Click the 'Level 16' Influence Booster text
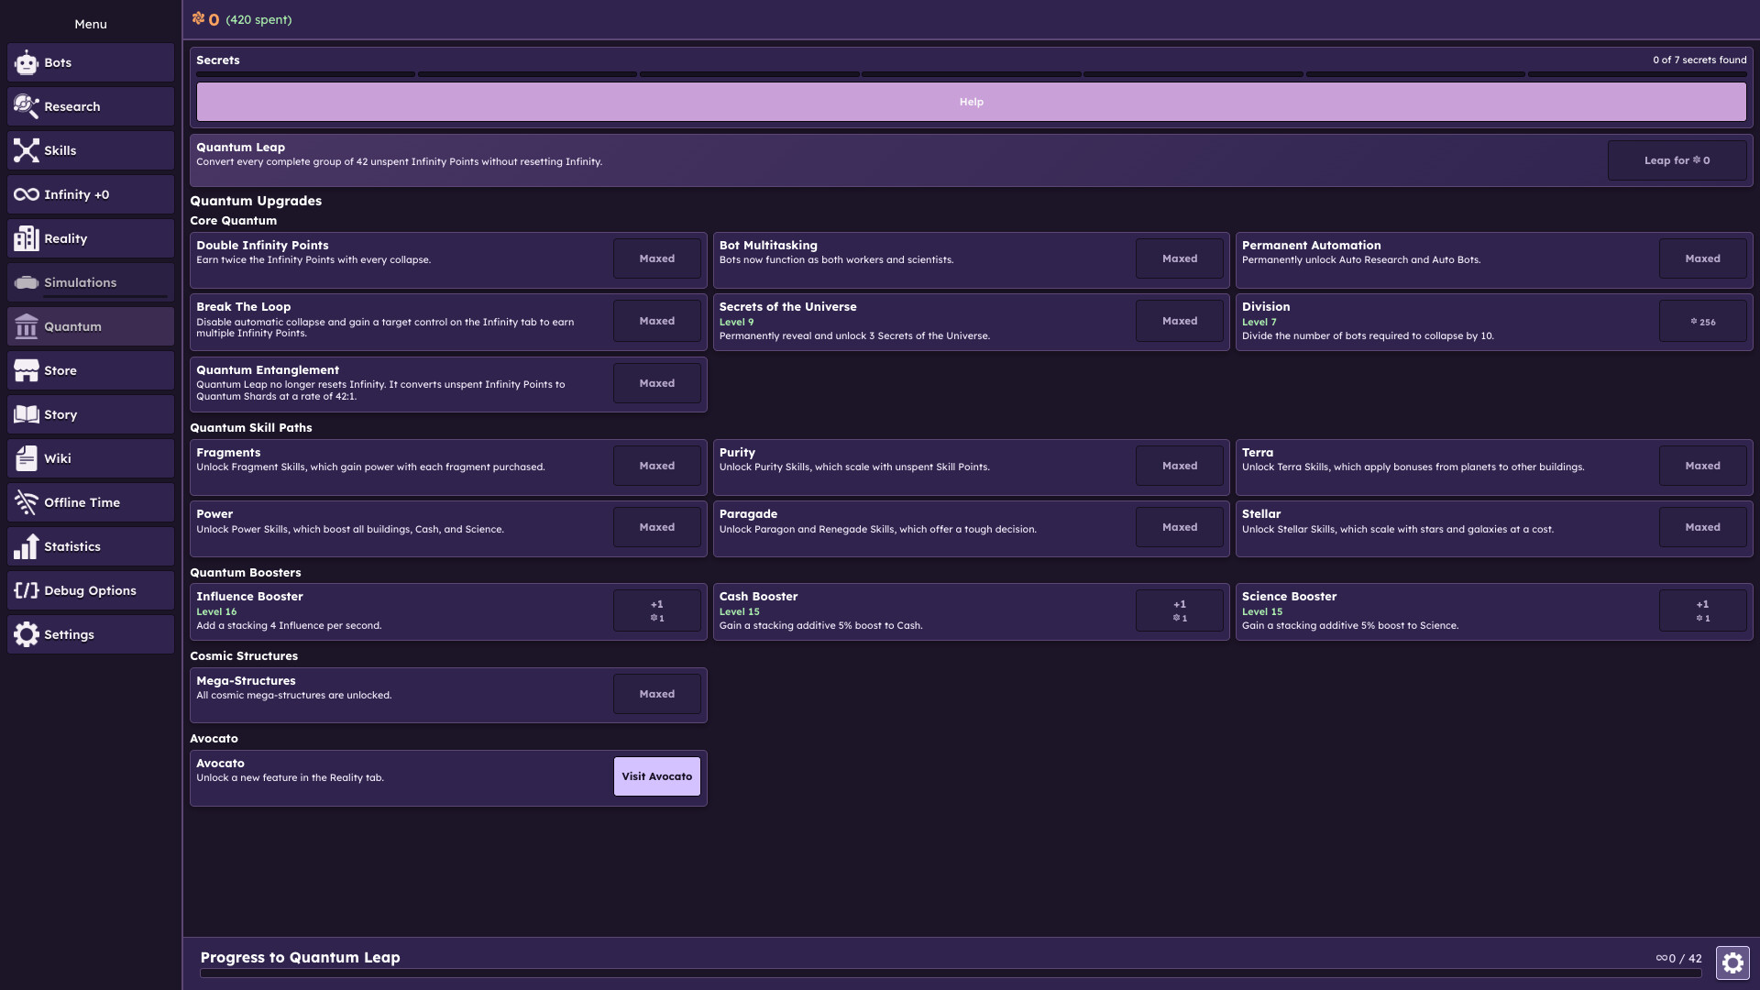Screen dimensions: 1760x990 coord(216,611)
